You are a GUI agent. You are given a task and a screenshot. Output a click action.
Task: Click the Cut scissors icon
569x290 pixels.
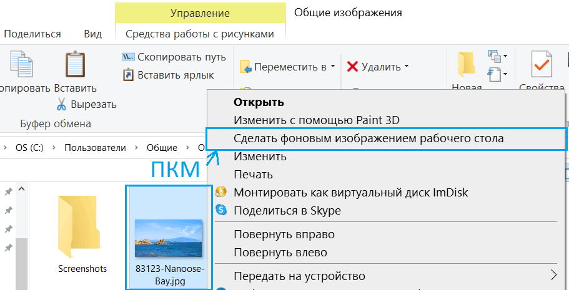[61, 104]
